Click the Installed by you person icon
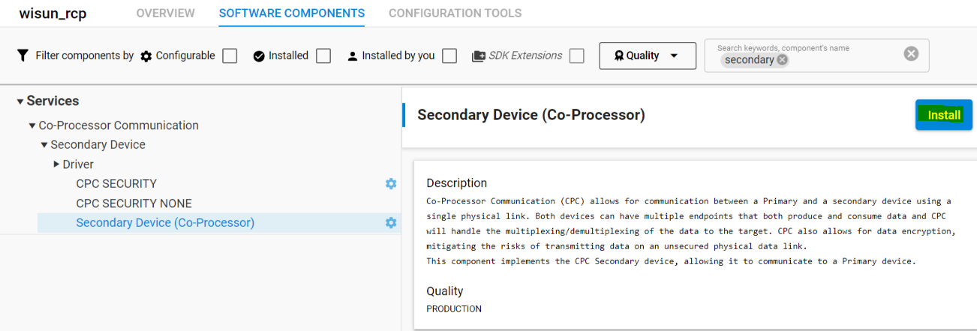The height and width of the screenshot is (331, 977). (x=353, y=56)
